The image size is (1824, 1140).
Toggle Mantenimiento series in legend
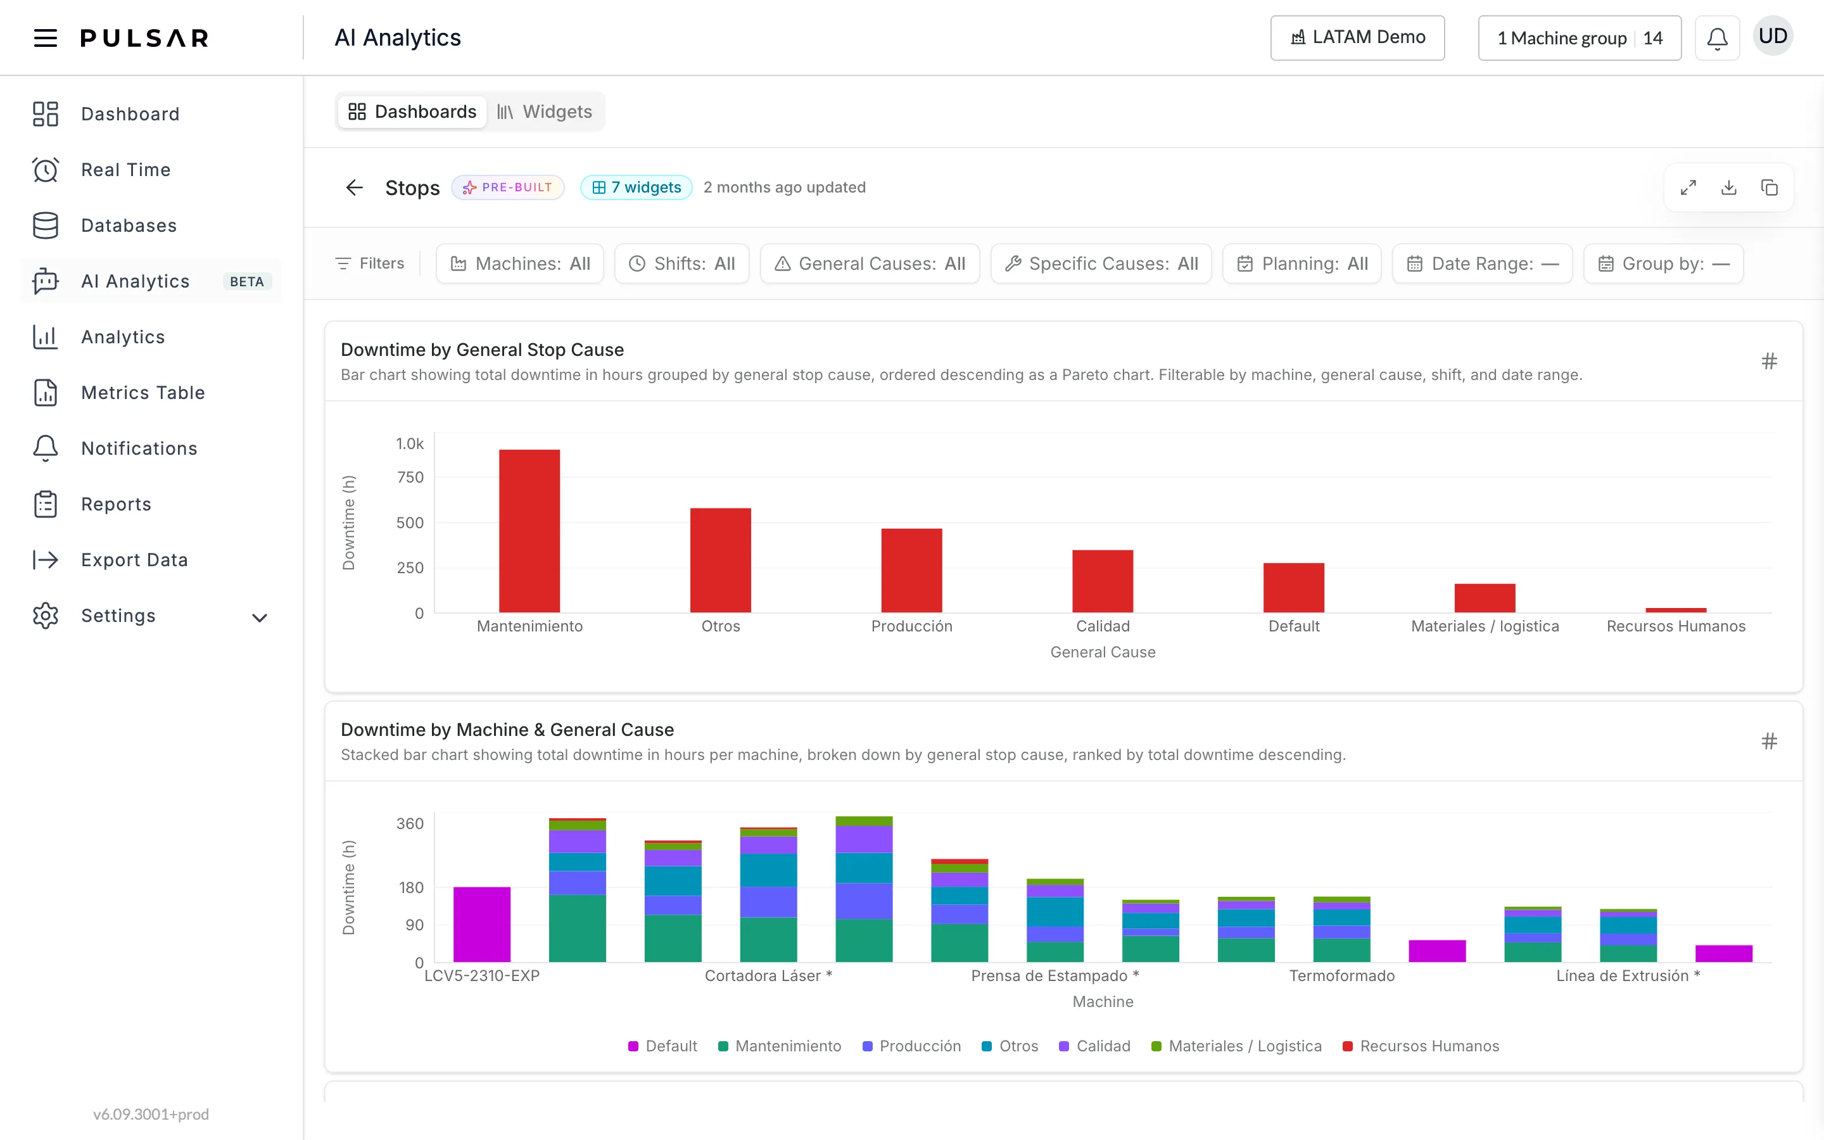click(x=780, y=1046)
